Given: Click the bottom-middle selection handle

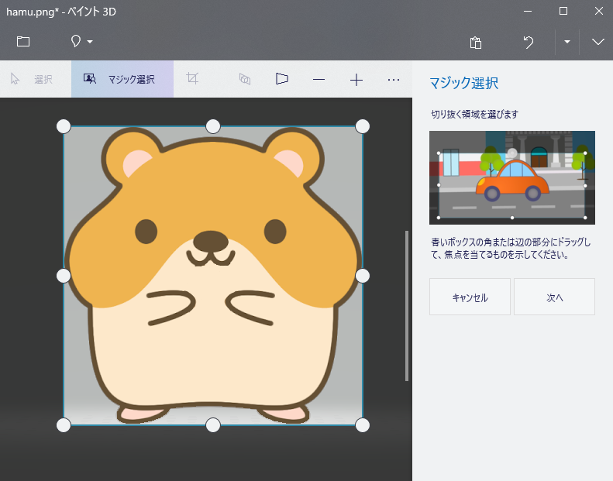Looking at the screenshot, I should pos(213,425).
